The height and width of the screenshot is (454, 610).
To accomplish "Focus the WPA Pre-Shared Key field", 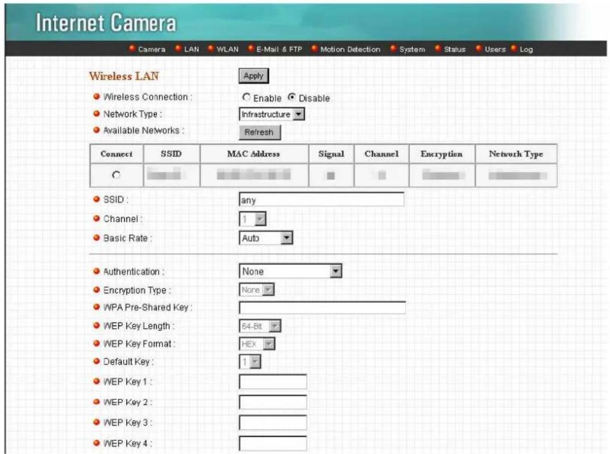I will tap(322, 307).
